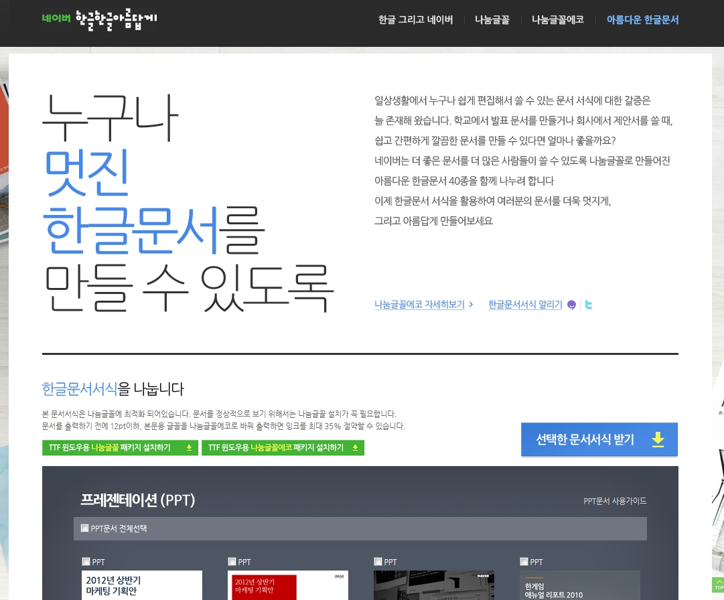Open the 한게임 애뉴얼 리포트 2010 thumbnail
This screenshot has width=724, height=600.
pyautogui.click(x=580, y=585)
